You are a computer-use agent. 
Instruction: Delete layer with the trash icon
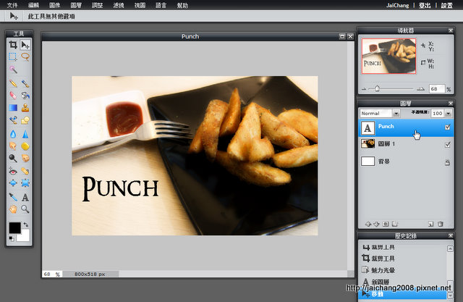(441, 224)
